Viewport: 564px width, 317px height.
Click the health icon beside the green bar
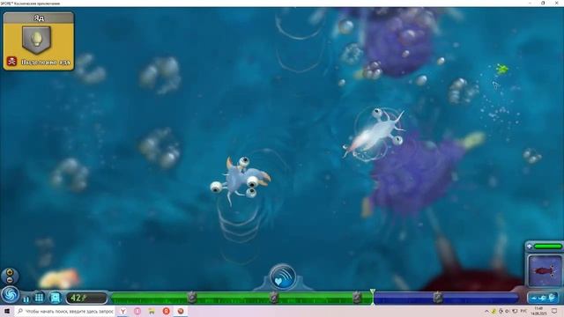(530, 247)
